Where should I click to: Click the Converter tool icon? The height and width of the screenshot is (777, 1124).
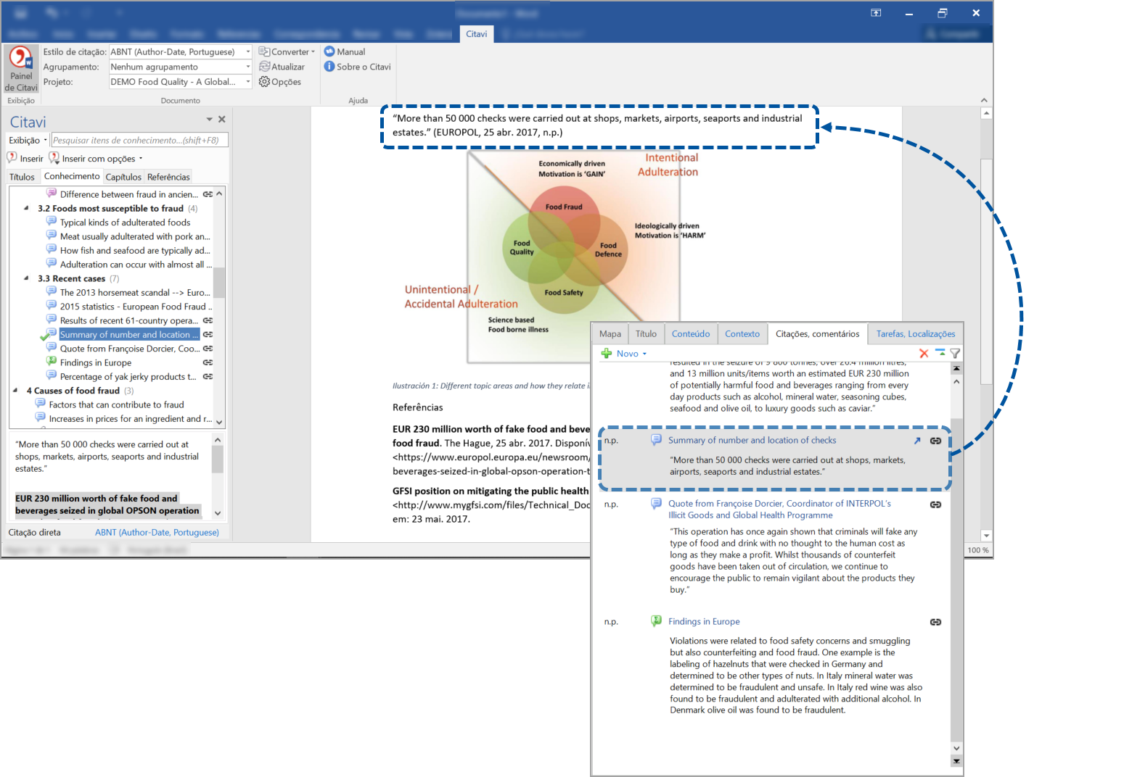(x=264, y=51)
